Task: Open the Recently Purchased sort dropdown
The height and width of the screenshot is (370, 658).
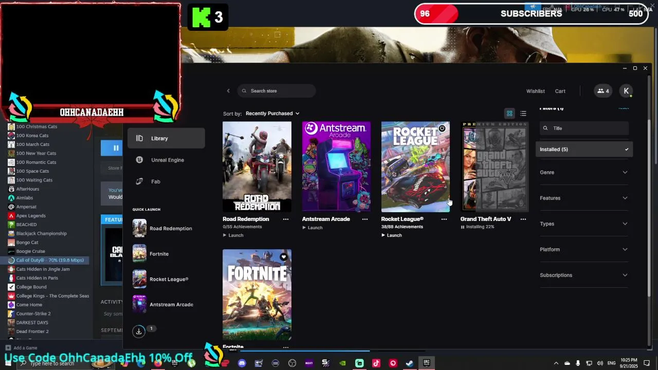Action: click(x=272, y=114)
